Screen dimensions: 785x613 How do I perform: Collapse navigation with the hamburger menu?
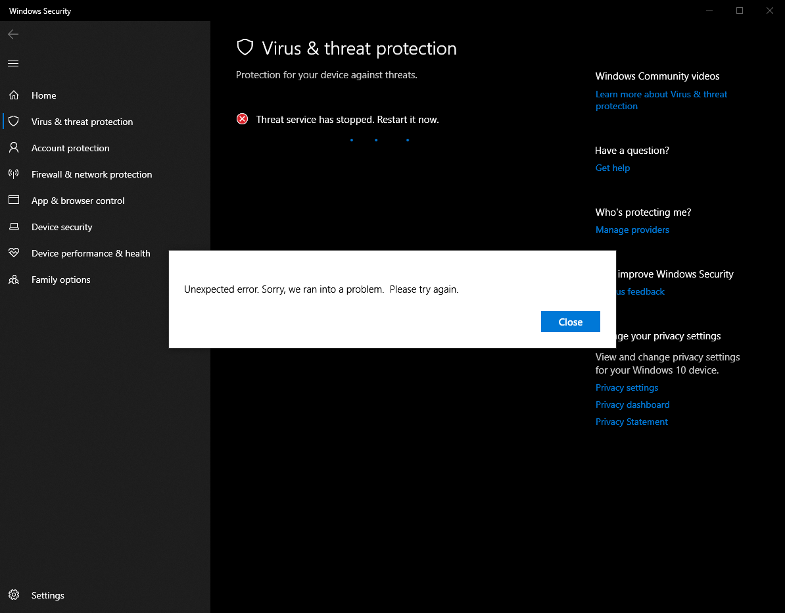[12, 63]
